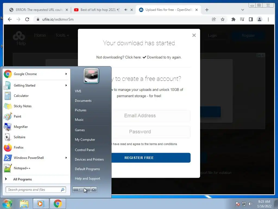The width and height of the screenshot is (278, 209).
Task: Go back to previous page
Action: click(10, 19)
